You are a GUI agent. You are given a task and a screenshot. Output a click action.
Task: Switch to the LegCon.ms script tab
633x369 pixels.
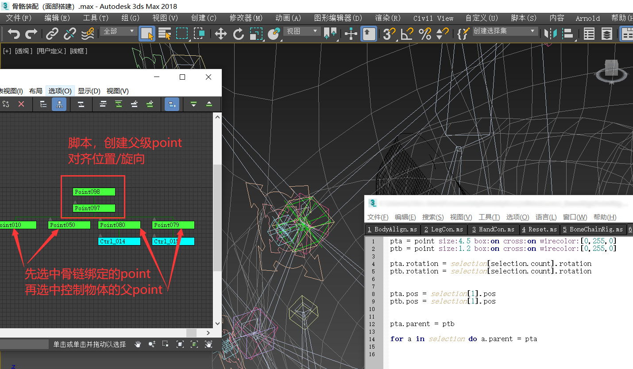[x=443, y=229]
